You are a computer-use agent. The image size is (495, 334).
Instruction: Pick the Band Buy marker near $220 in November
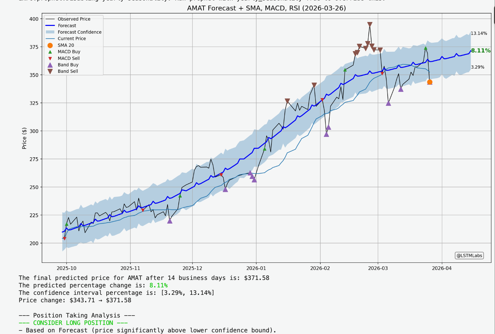170,221
